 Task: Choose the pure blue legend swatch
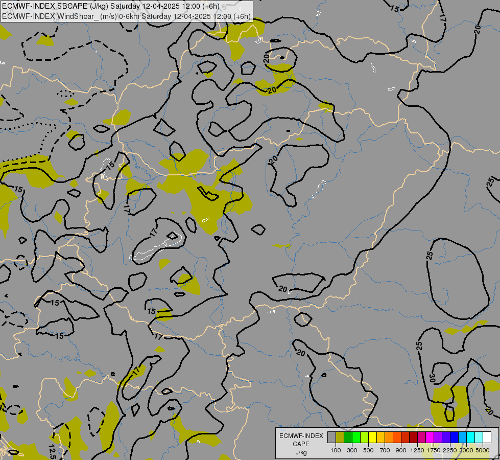pos(455,438)
